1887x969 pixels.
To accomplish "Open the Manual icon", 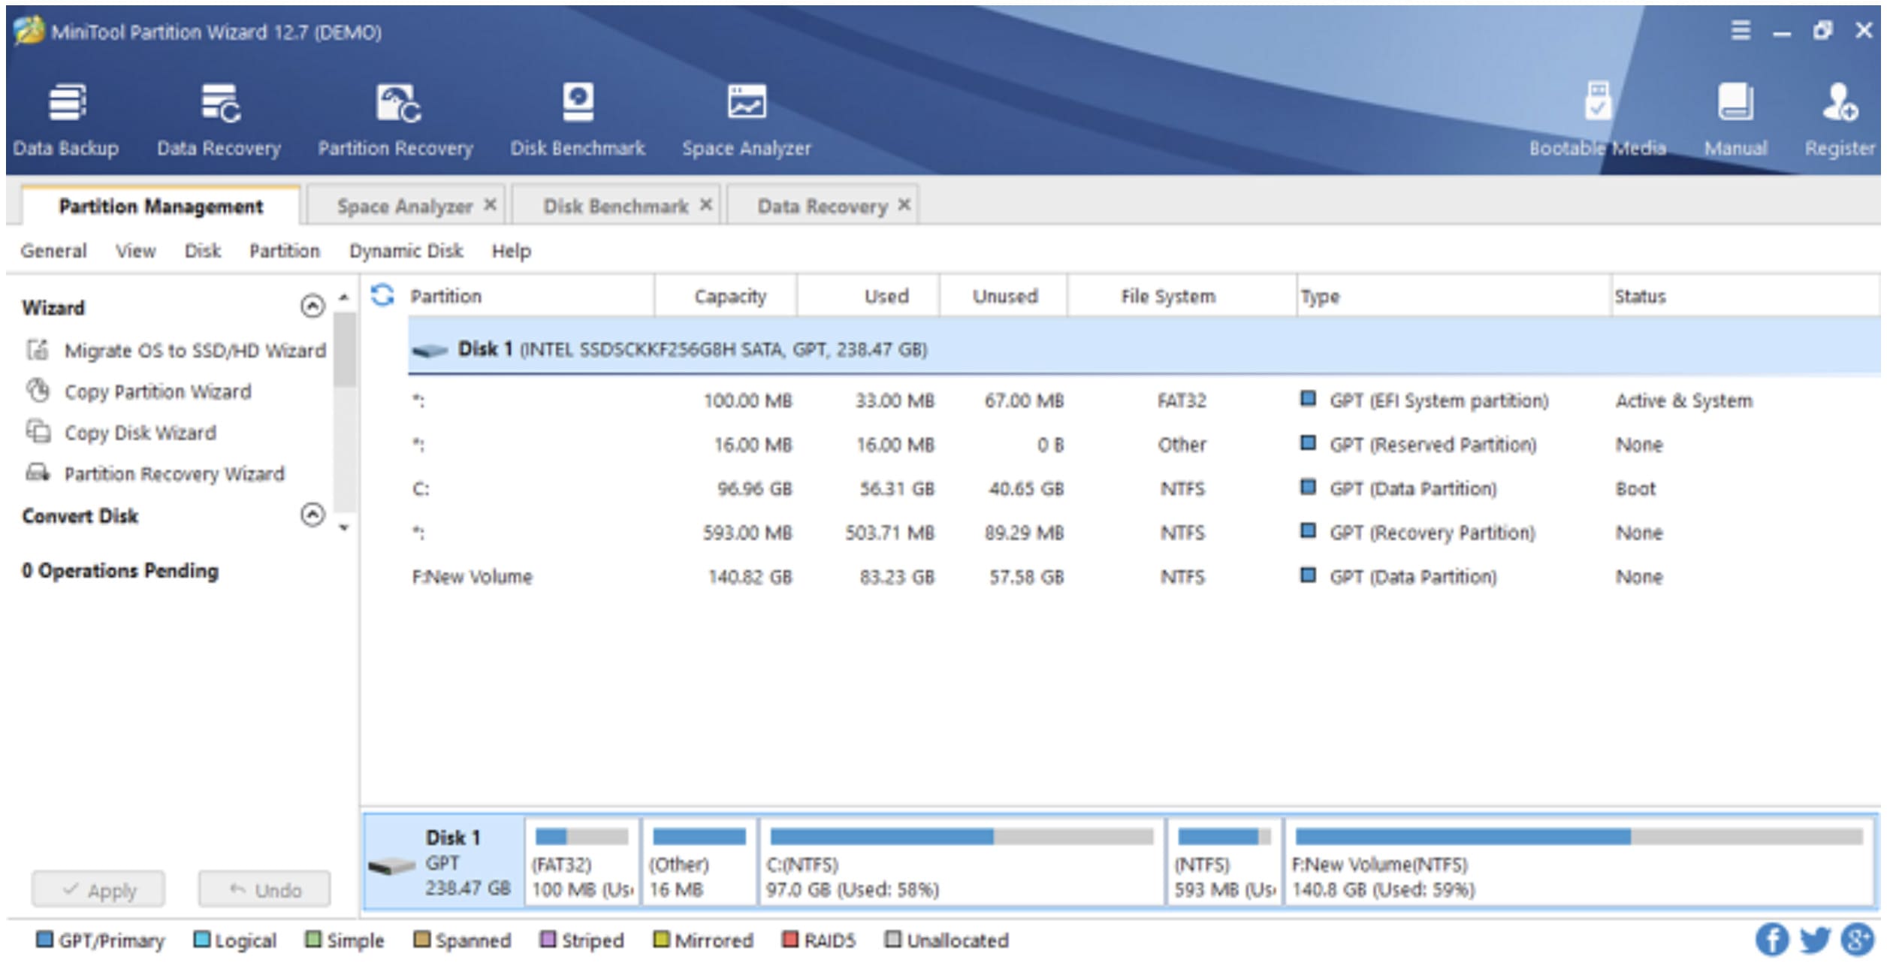I will 1735,104.
